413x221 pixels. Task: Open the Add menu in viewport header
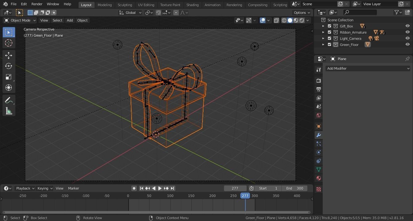pyautogui.click(x=70, y=20)
